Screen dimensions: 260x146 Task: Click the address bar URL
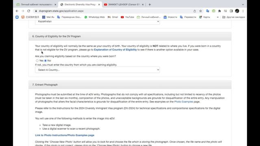point(61,11)
